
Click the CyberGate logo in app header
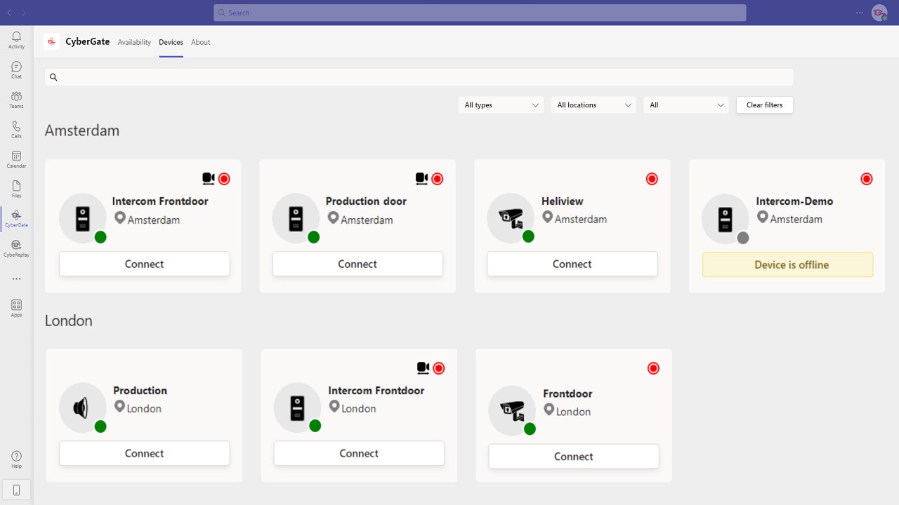click(51, 41)
